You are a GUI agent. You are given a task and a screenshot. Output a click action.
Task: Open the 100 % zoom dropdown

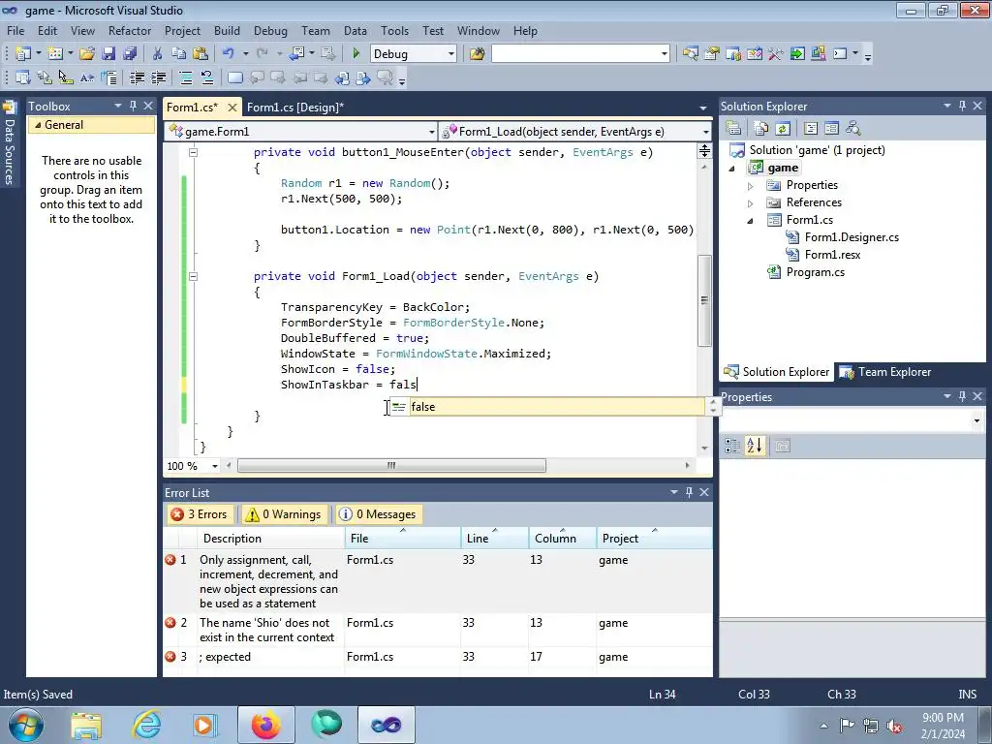coord(215,466)
